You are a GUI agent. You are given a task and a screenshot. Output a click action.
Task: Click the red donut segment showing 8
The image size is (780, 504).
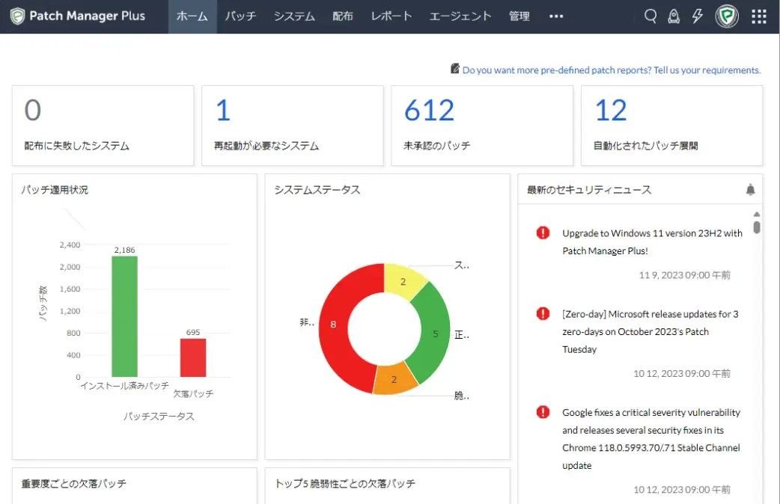[333, 324]
